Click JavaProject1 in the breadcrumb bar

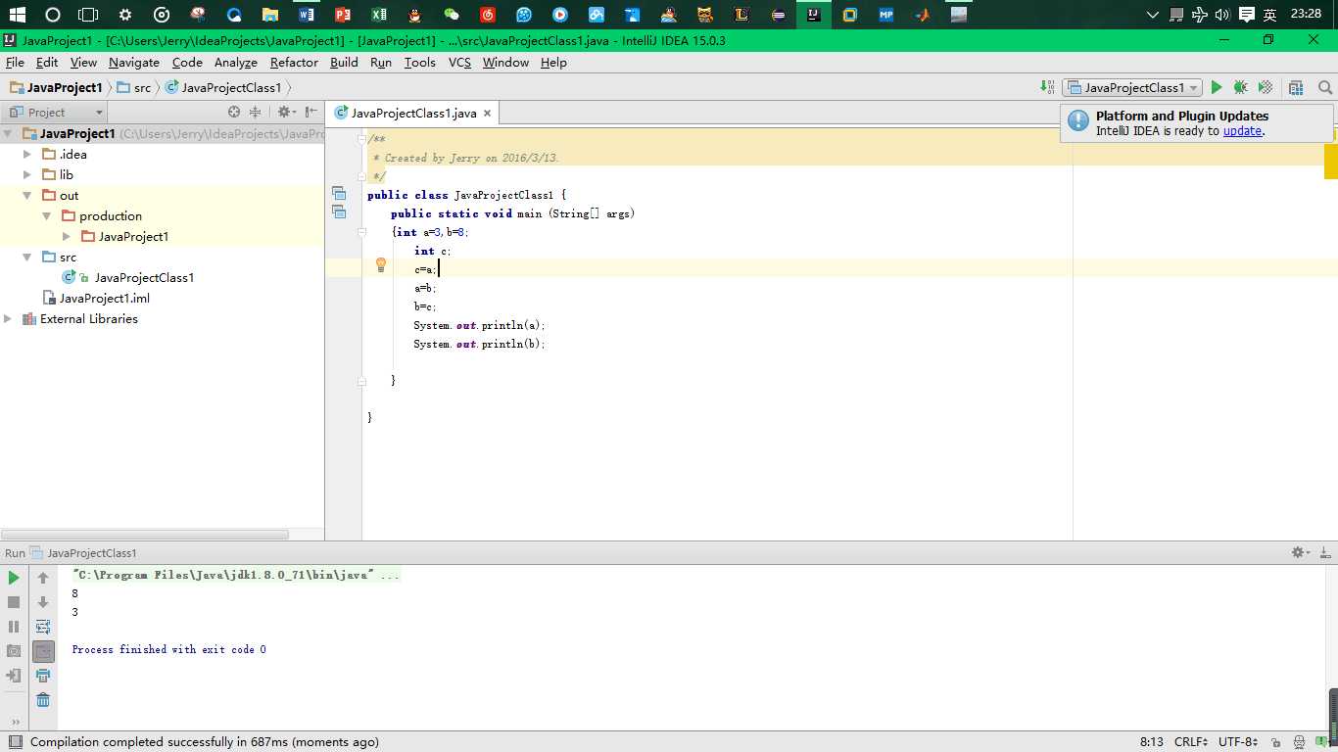click(x=56, y=87)
